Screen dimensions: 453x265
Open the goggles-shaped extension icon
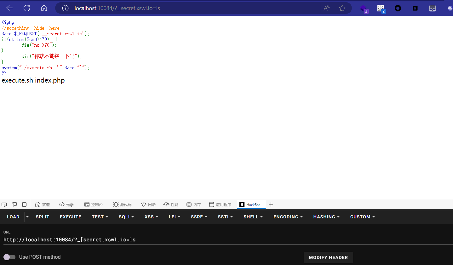[433, 8]
